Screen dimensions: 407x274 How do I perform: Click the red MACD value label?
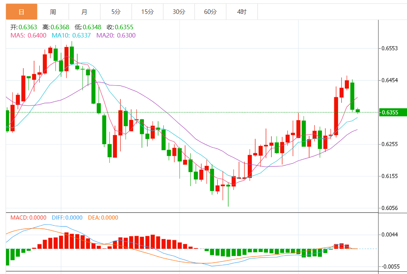pyautogui.click(x=28, y=218)
